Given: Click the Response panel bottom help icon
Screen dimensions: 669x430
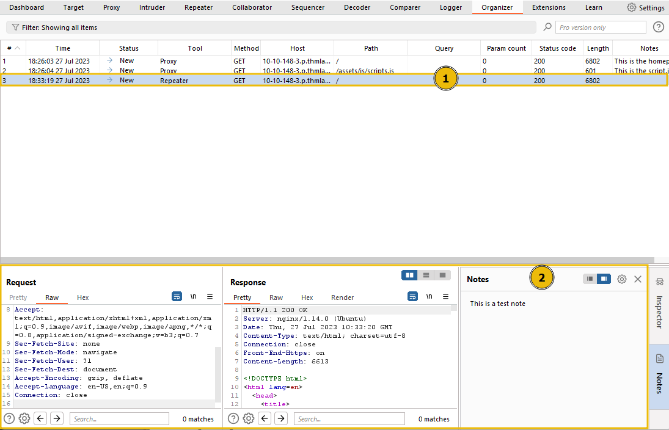Looking at the screenshot, I should click(233, 418).
